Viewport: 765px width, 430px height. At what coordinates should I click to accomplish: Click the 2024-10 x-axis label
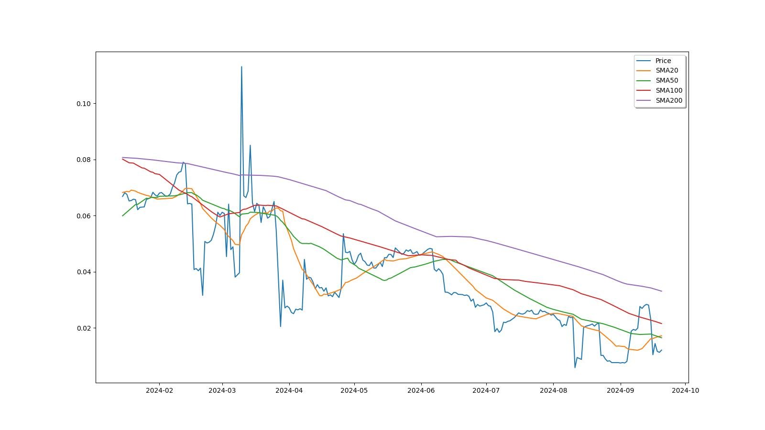[x=686, y=390]
